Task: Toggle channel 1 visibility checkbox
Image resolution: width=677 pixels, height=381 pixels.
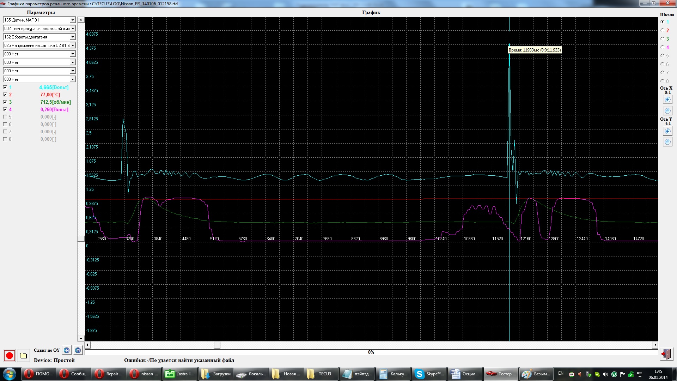Action: click(5, 87)
